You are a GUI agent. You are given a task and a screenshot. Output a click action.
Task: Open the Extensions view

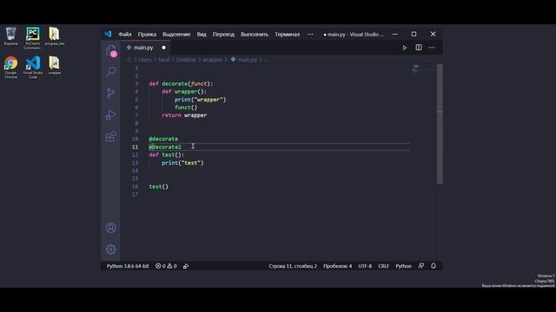click(x=111, y=137)
